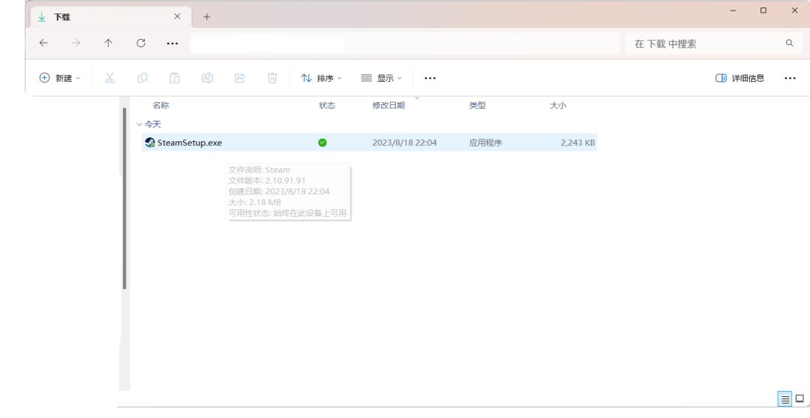The width and height of the screenshot is (810, 418).
Task: Open the 新建 dropdown menu
Action: (x=60, y=78)
